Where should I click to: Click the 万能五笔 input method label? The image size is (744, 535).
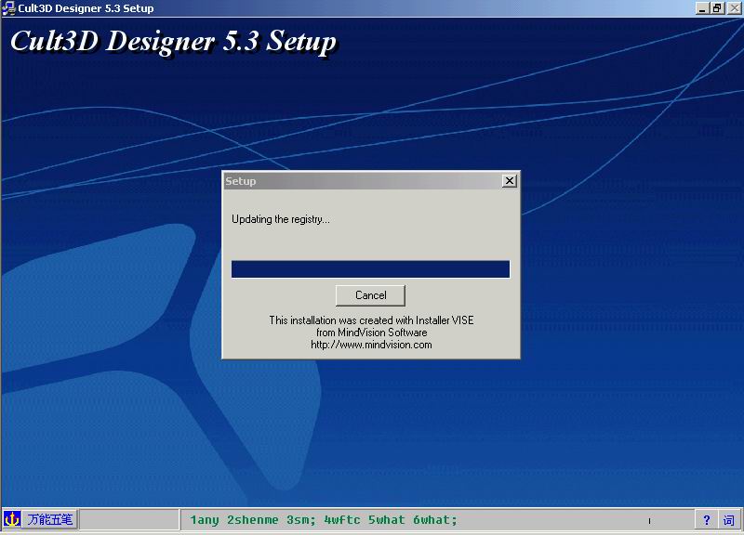tap(50, 519)
